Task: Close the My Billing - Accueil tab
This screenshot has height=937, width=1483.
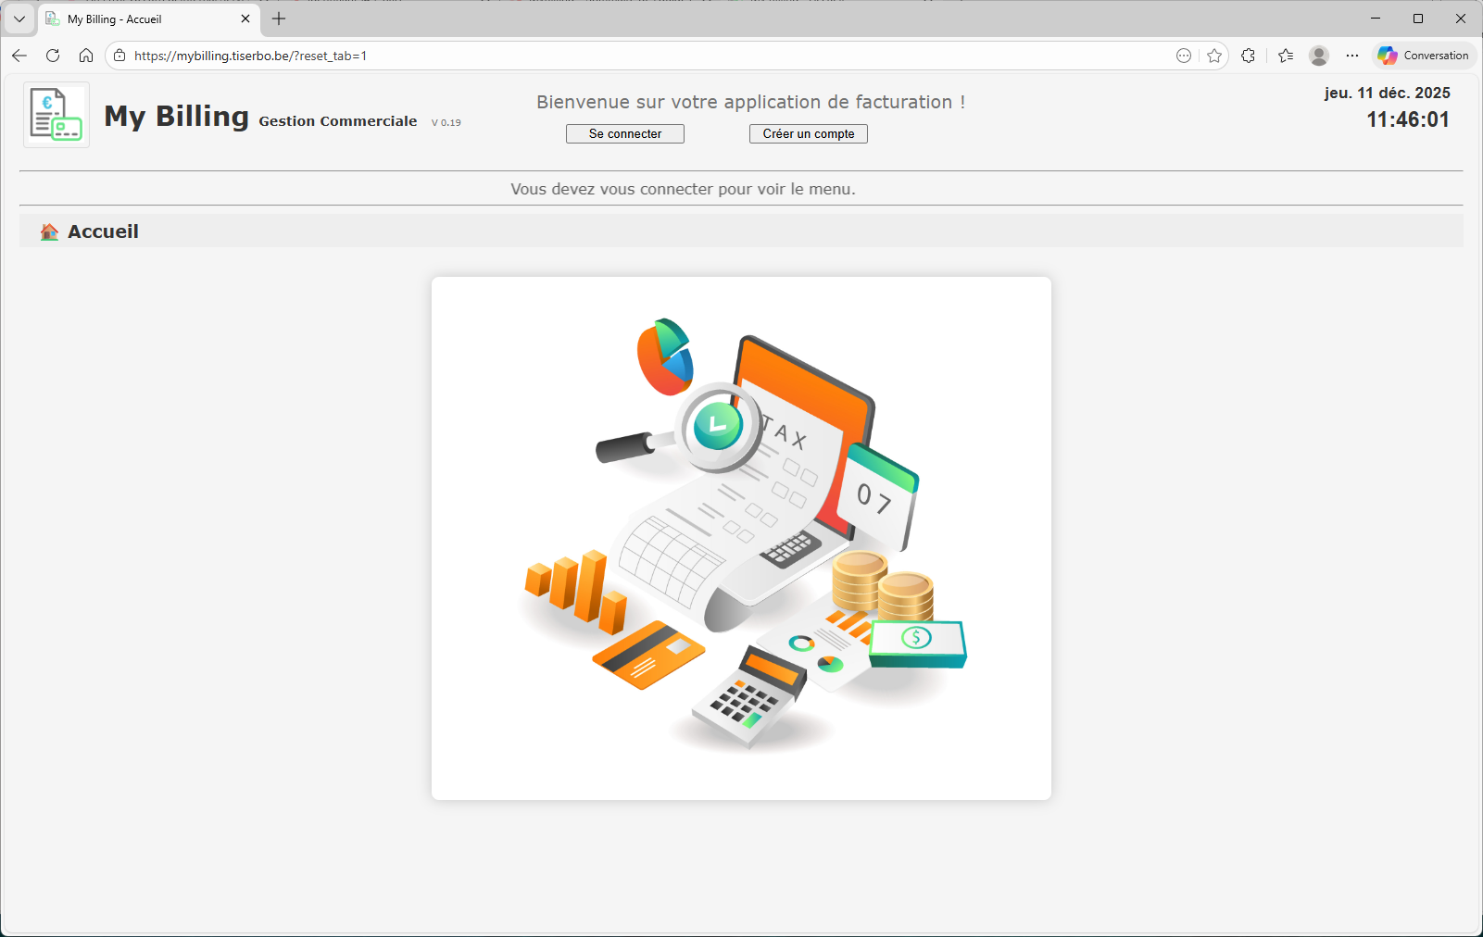Action: point(245,19)
